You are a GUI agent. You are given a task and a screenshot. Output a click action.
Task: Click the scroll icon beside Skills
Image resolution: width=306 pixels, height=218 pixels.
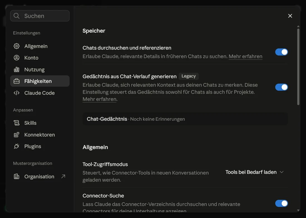pyautogui.click(x=17, y=123)
